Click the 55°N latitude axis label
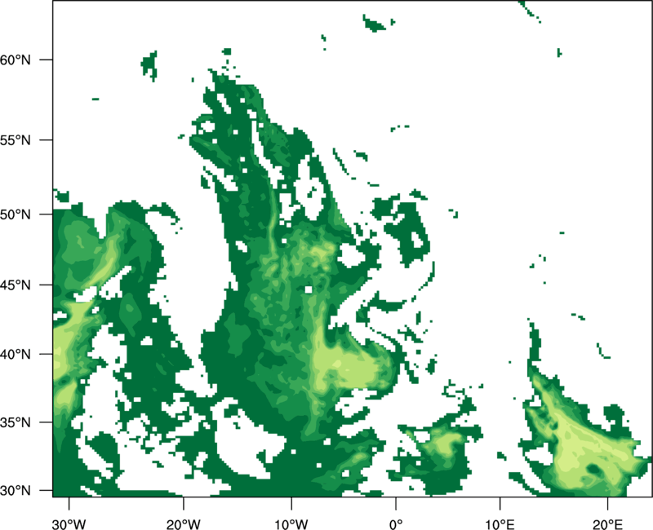Viewport: 653px width, 530px height. pyautogui.click(x=16, y=140)
